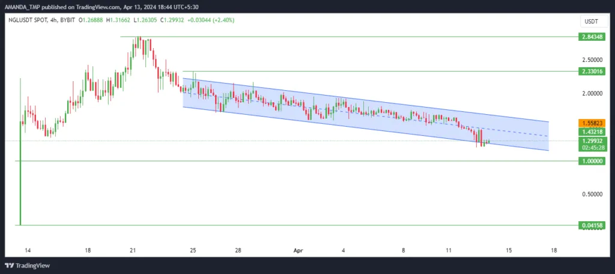Image resolution: width=615 pixels, height=274 pixels.
Task: Click the current price 1.29932 label
Action: [x=593, y=141]
